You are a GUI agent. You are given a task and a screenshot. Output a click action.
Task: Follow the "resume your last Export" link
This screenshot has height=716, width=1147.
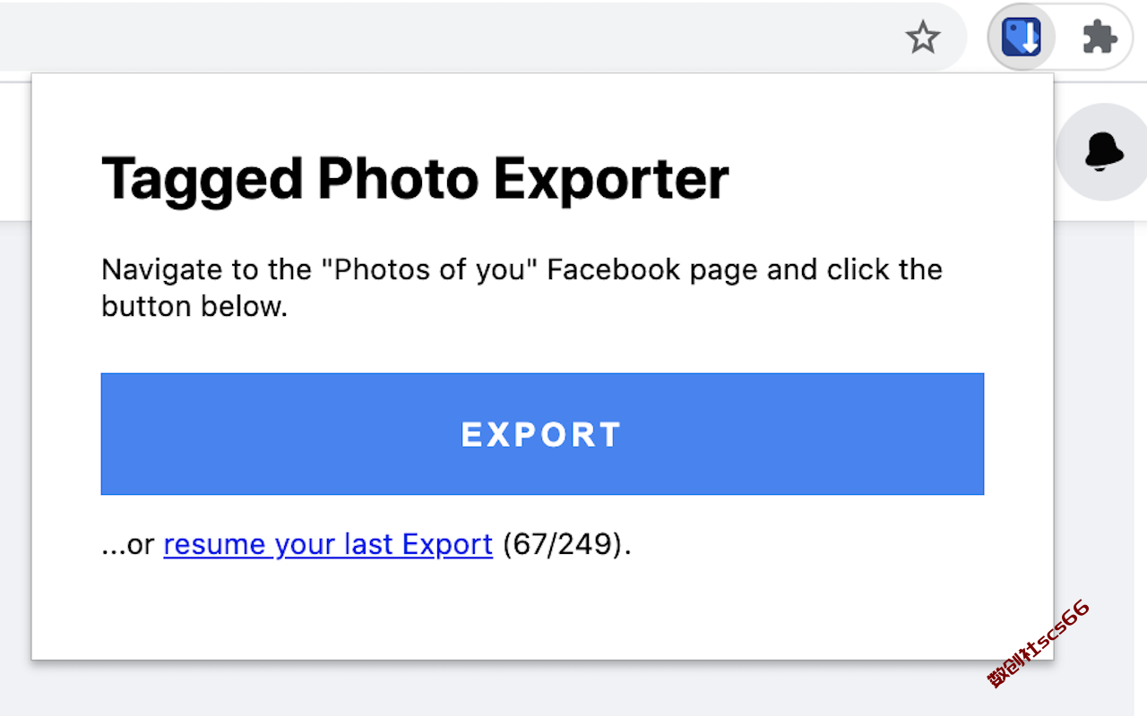(x=328, y=544)
